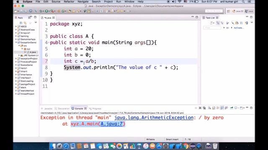Collapse the ExceptionDemo project
268x150 pixels.
pyautogui.click(x=16, y=42)
